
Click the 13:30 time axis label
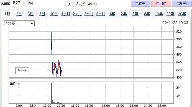[x=120, y=106]
